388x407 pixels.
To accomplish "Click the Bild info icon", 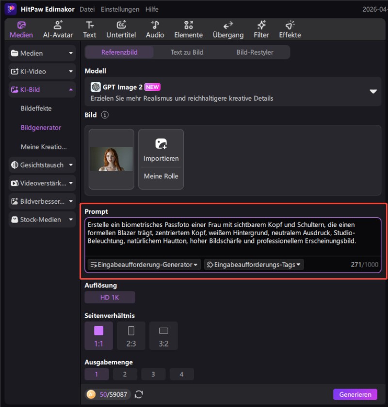I will pos(105,115).
